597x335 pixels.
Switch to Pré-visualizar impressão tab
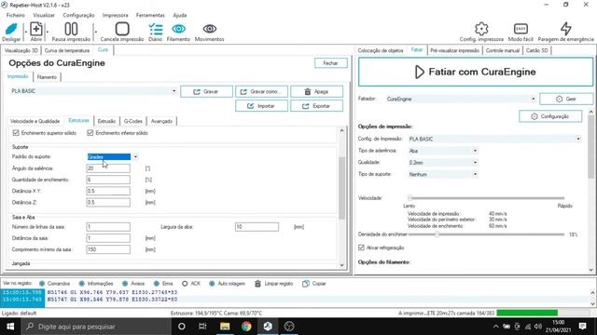[454, 50]
